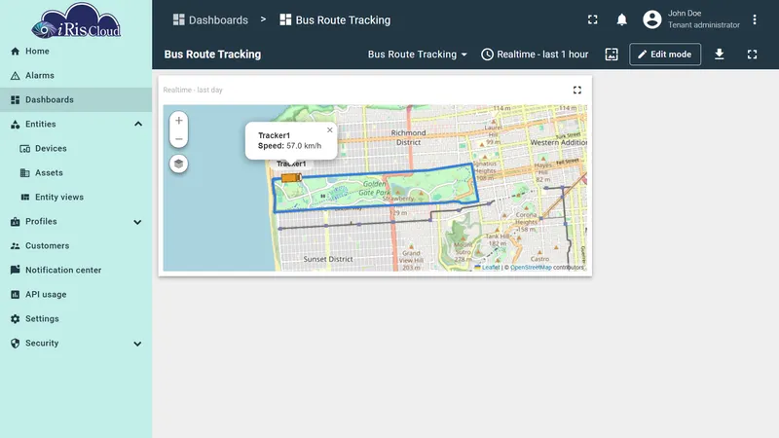This screenshot has width=779, height=438.
Task: Click the widget 'Realtime - last day' label
Action: click(193, 90)
